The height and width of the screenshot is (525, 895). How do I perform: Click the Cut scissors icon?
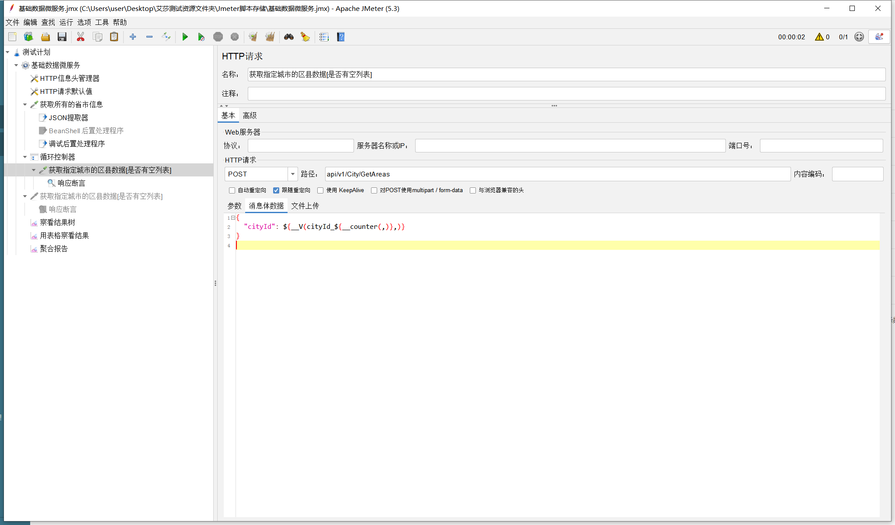[x=80, y=37]
